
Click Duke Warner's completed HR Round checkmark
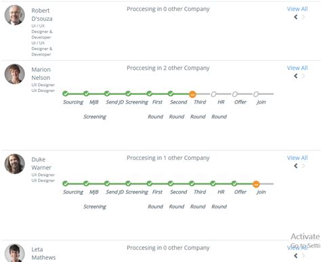213,183
